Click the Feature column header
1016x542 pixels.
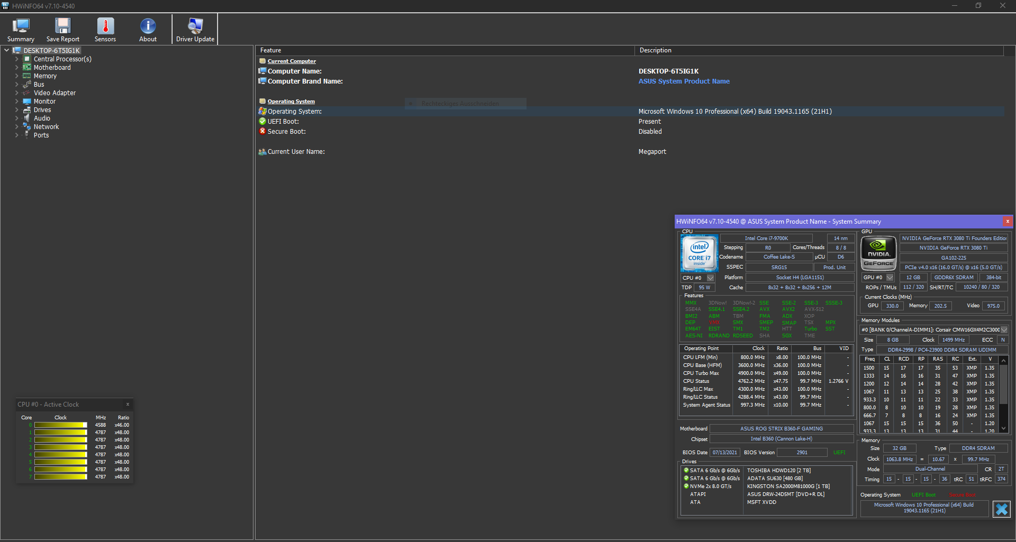pos(445,50)
